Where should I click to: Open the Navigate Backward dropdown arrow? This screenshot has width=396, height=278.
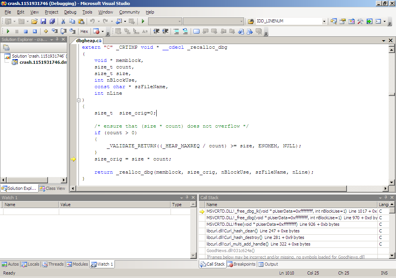[x=125, y=21]
